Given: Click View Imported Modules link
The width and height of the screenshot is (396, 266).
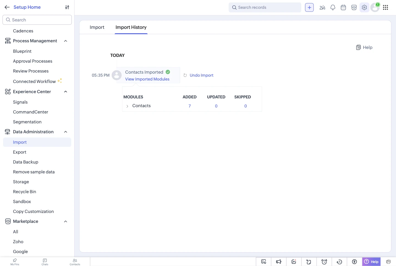Looking at the screenshot, I should [147, 79].
